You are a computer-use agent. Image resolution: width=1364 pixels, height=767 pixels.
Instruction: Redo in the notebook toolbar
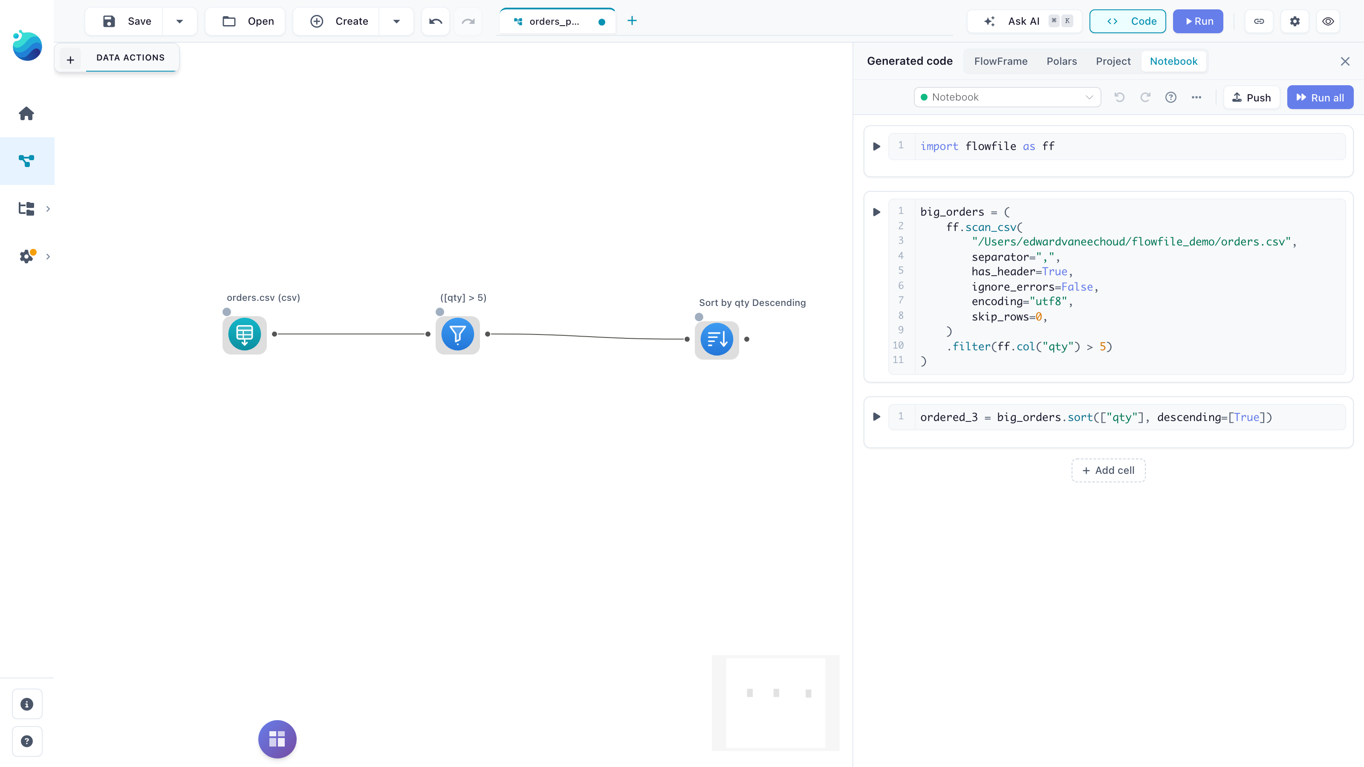[1145, 98]
